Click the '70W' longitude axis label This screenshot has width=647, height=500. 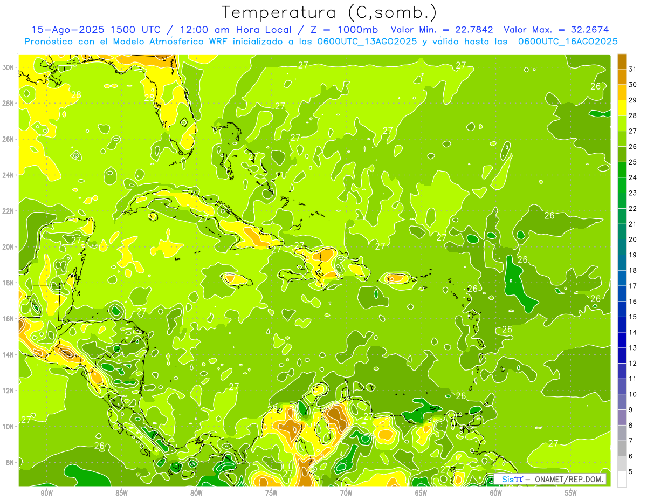click(x=346, y=493)
